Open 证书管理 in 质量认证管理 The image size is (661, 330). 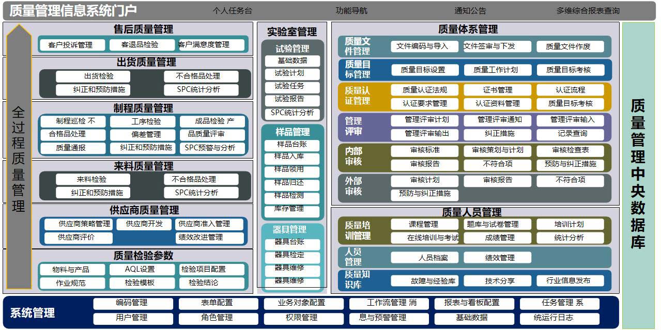pyautogui.click(x=498, y=89)
